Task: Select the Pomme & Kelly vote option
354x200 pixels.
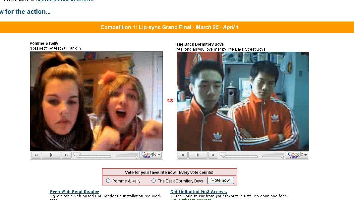Action: (x=108, y=181)
